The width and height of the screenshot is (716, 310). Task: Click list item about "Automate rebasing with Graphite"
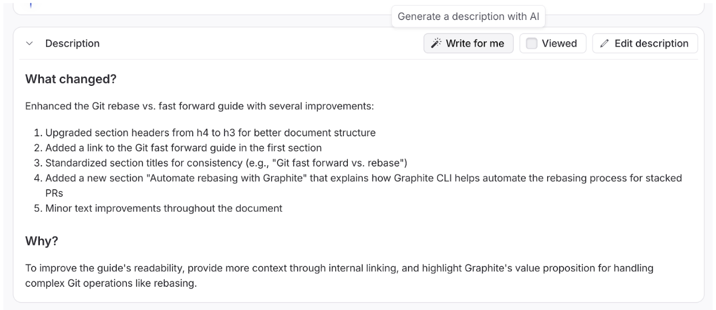(364, 178)
